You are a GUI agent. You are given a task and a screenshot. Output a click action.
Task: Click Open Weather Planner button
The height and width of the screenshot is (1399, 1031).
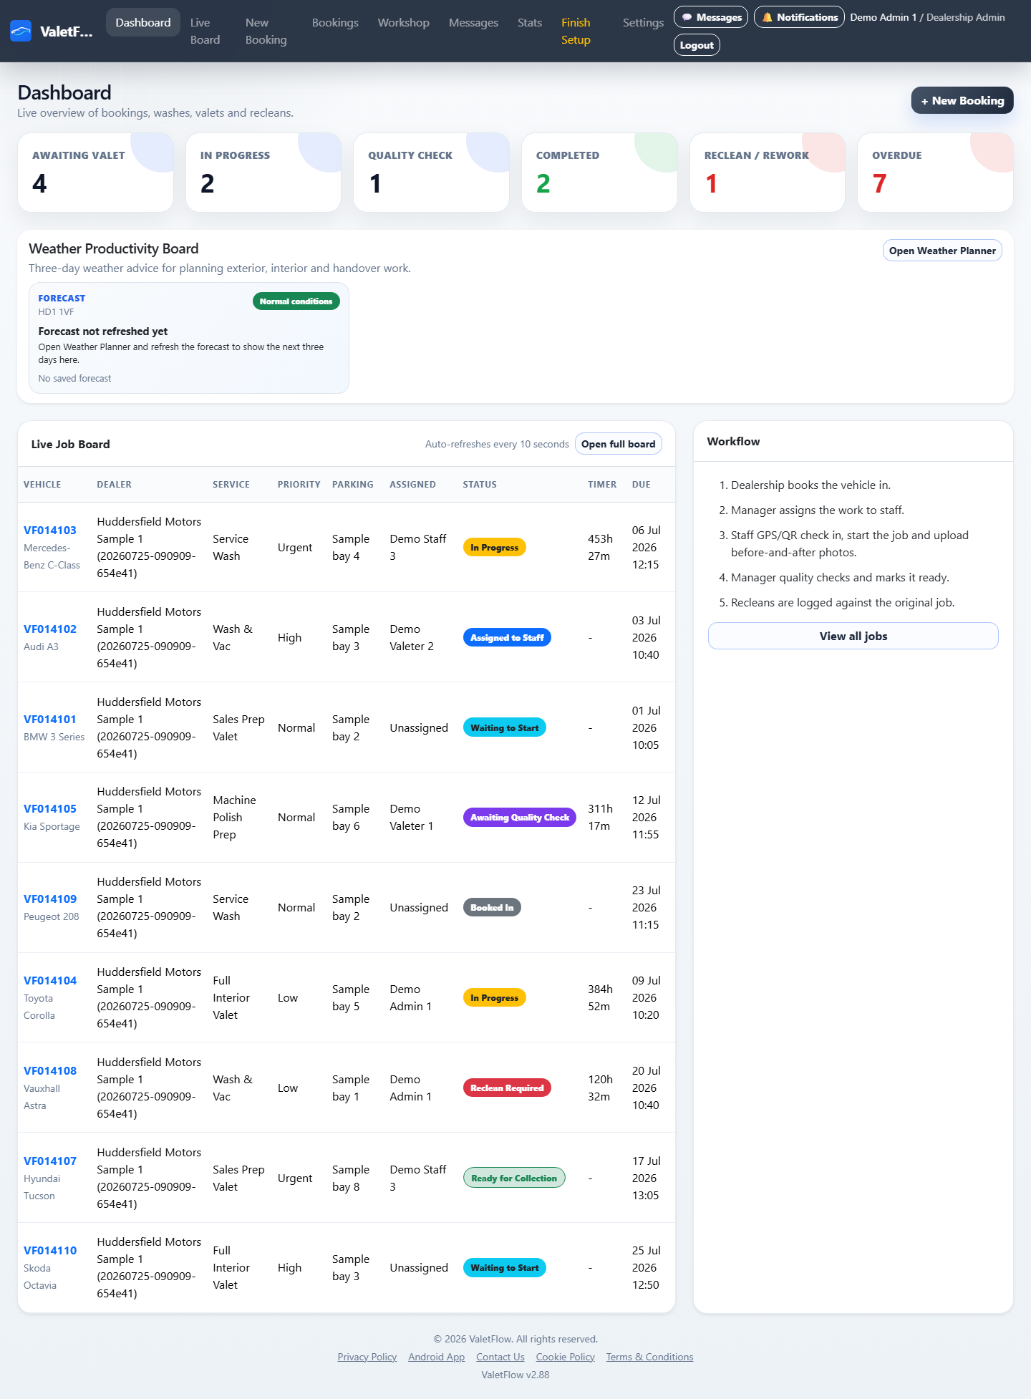942,251
